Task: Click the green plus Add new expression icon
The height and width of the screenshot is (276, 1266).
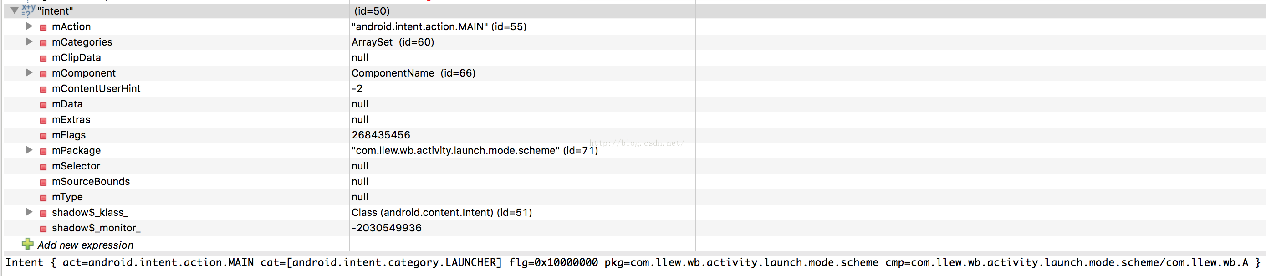Action: (27, 244)
